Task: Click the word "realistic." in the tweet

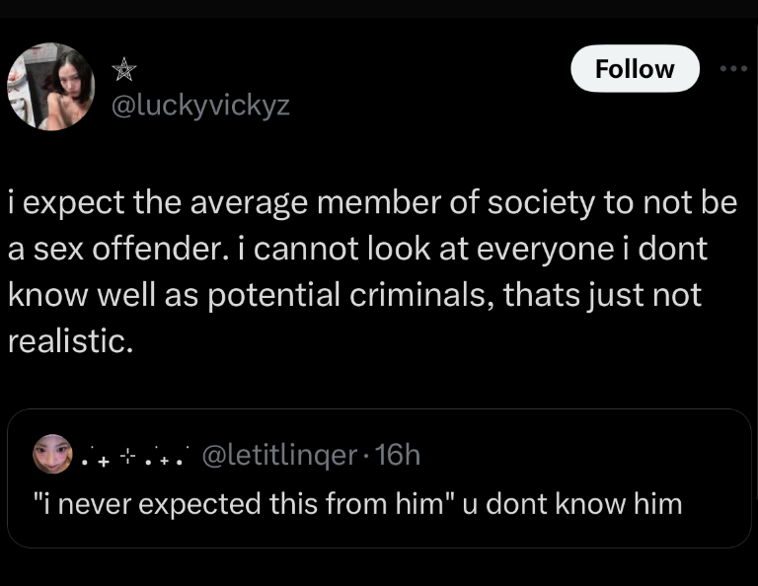Action: [x=69, y=341]
